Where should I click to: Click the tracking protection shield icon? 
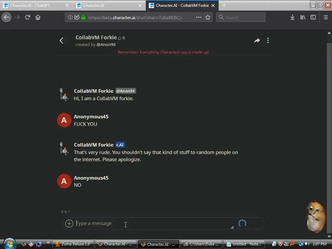[77, 18]
